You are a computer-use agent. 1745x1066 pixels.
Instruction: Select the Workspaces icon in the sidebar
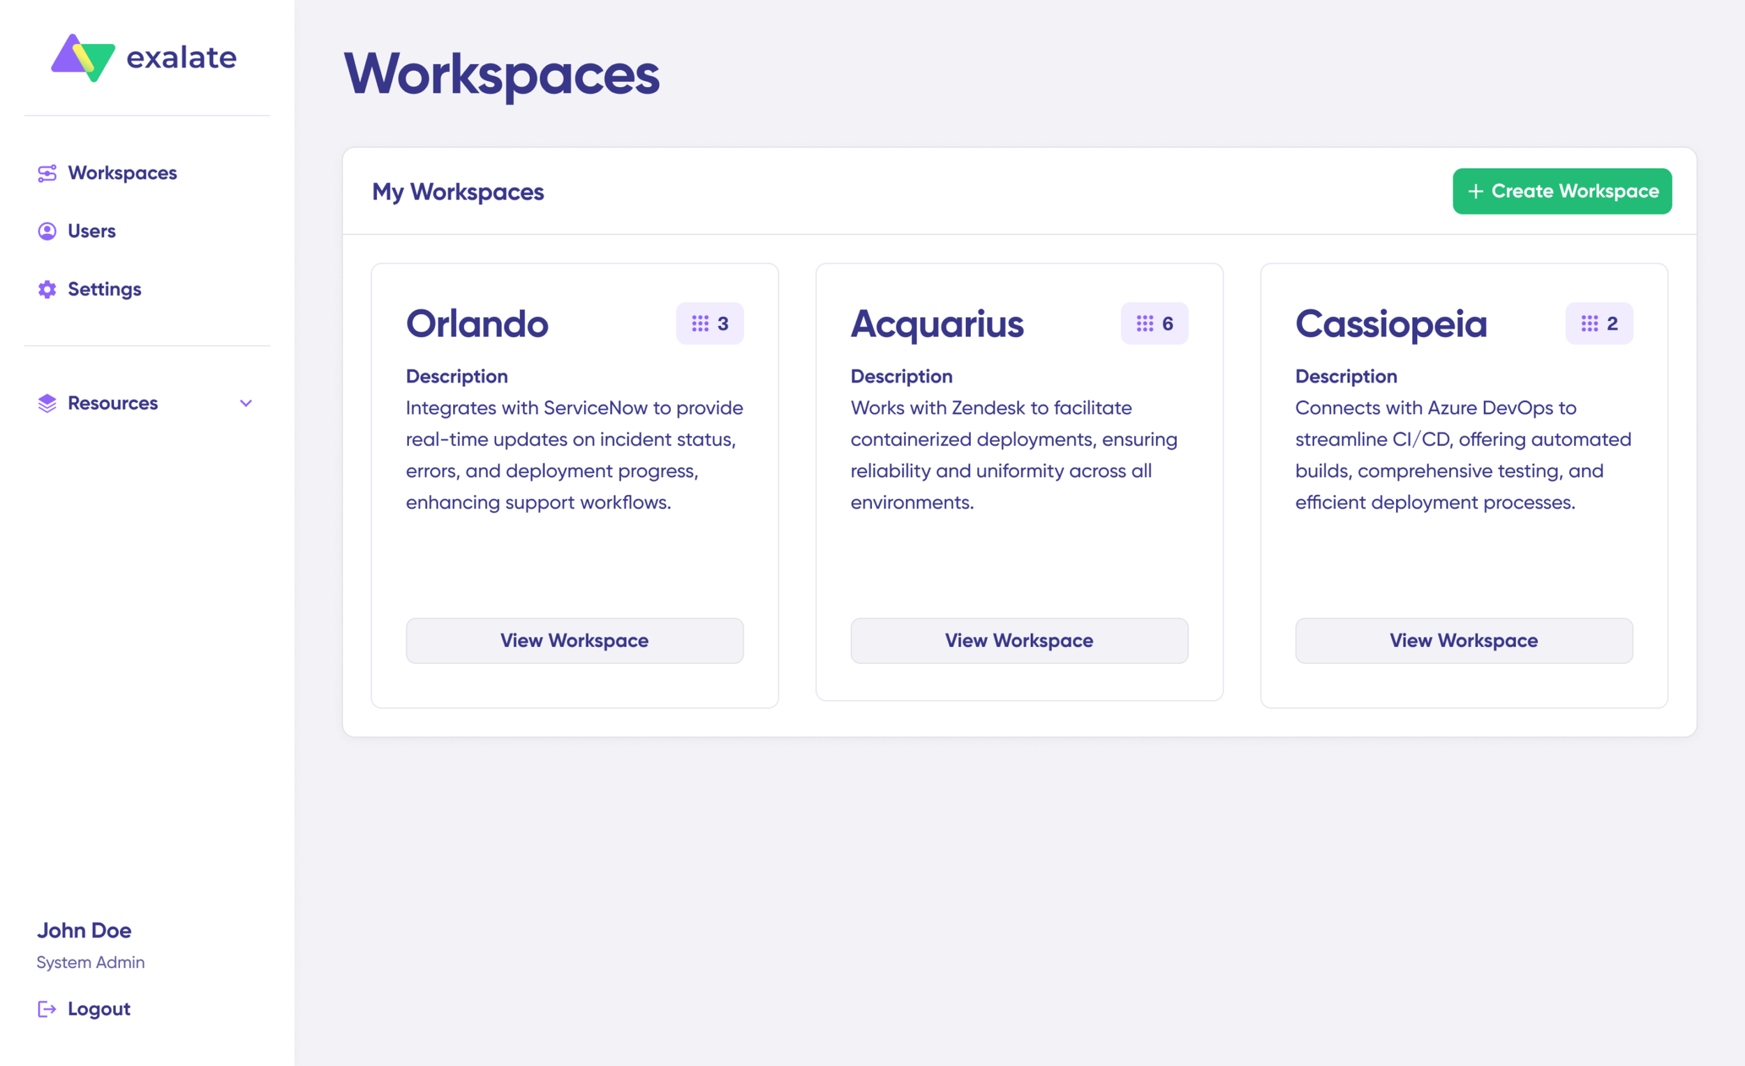coord(46,172)
